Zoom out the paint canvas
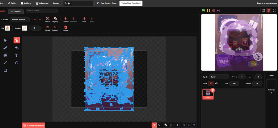Image resolution: width=278 pixels, height=128 pixels. click(184, 125)
